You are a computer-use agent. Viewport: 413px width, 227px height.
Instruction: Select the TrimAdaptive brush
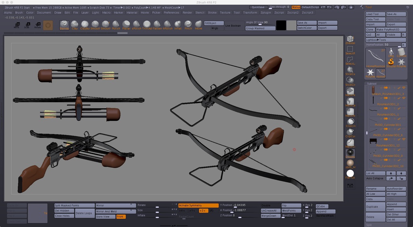(x=147, y=25)
